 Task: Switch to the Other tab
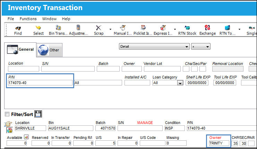point(49,50)
